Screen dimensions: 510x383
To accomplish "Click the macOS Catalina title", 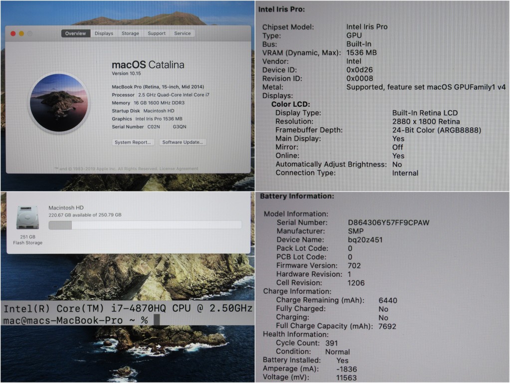I will [x=148, y=65].
